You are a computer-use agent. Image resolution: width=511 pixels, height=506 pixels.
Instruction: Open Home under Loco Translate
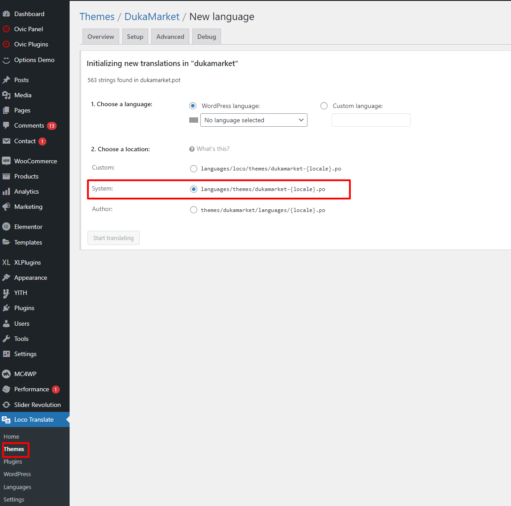[12, 436]
